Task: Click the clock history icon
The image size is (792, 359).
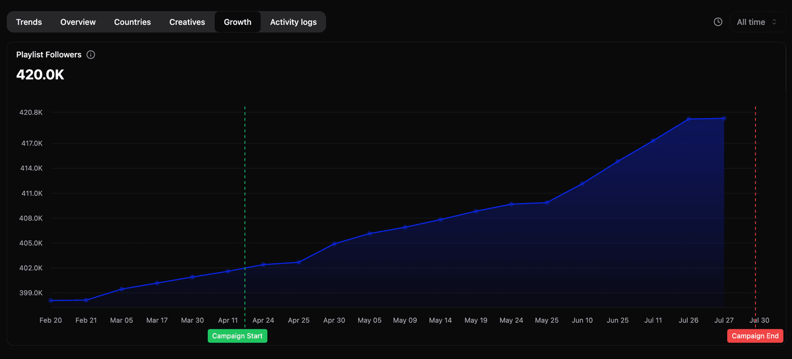Action: coord(718,22)
